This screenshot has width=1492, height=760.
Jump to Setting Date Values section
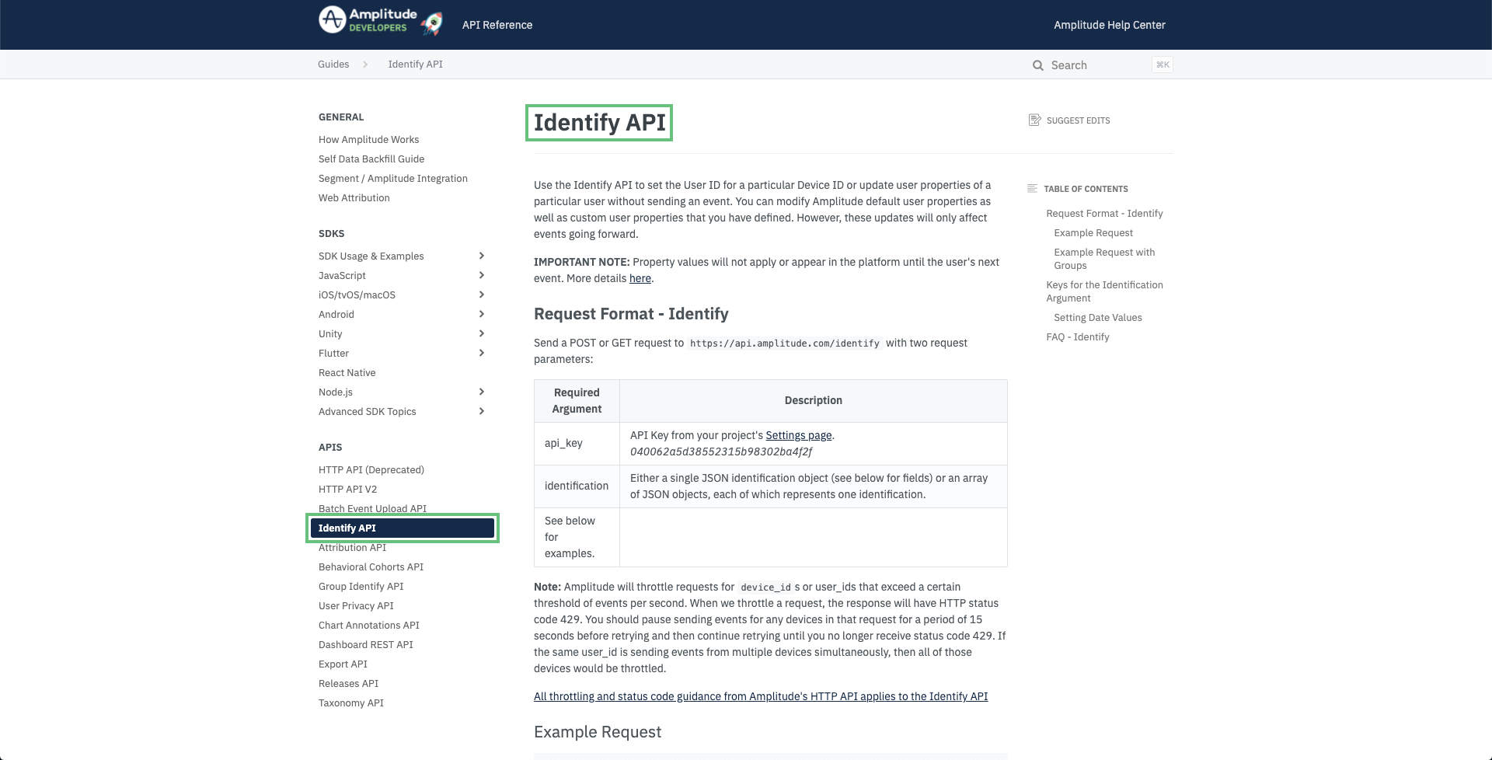click(1098, 317)
